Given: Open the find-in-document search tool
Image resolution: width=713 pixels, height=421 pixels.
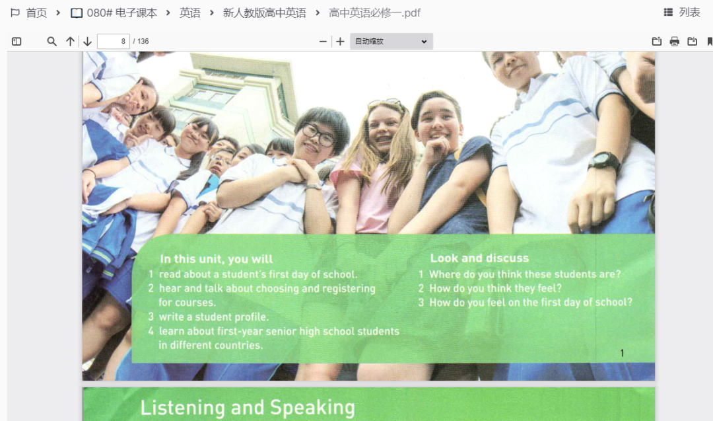Looking at the screenshot, I should tap(51, 42).
